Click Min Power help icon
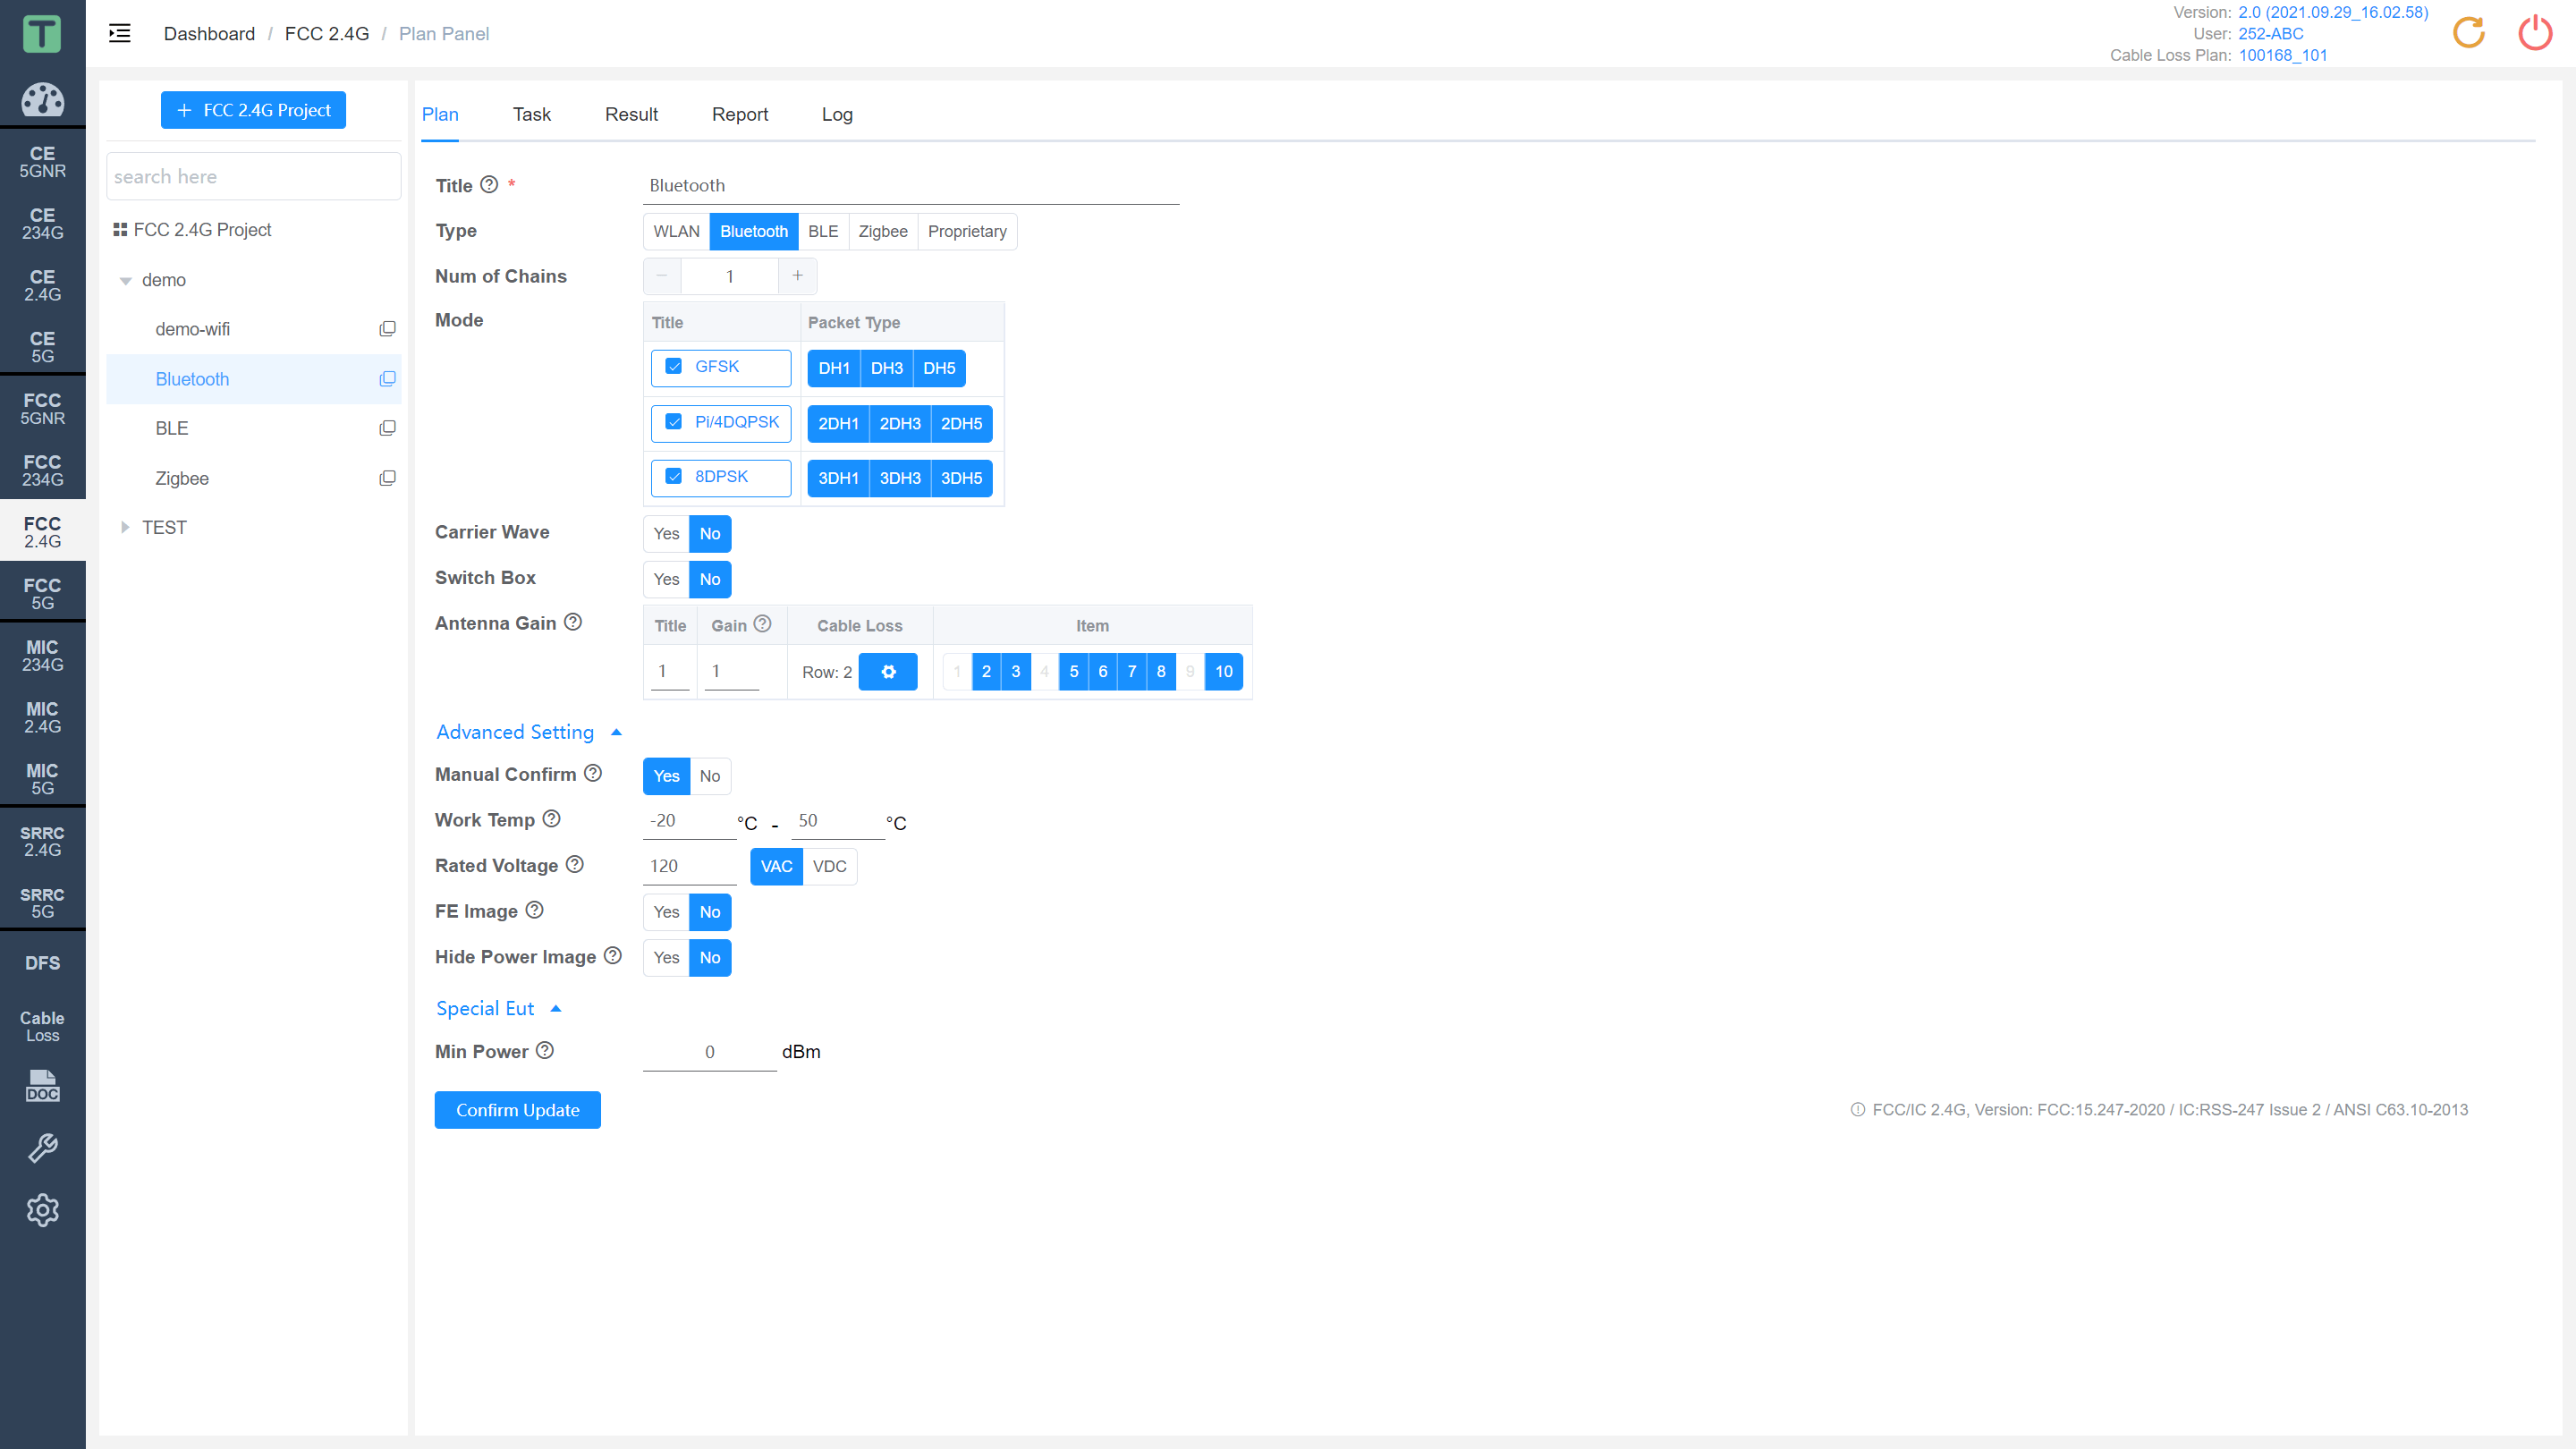The image size is (2576, 1449). [x=545, y=1051]
